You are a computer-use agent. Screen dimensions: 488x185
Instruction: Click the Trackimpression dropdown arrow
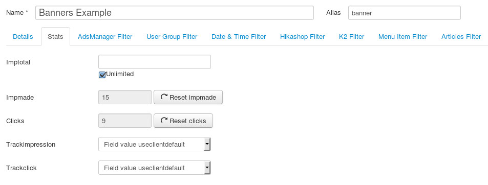point(207,144)
